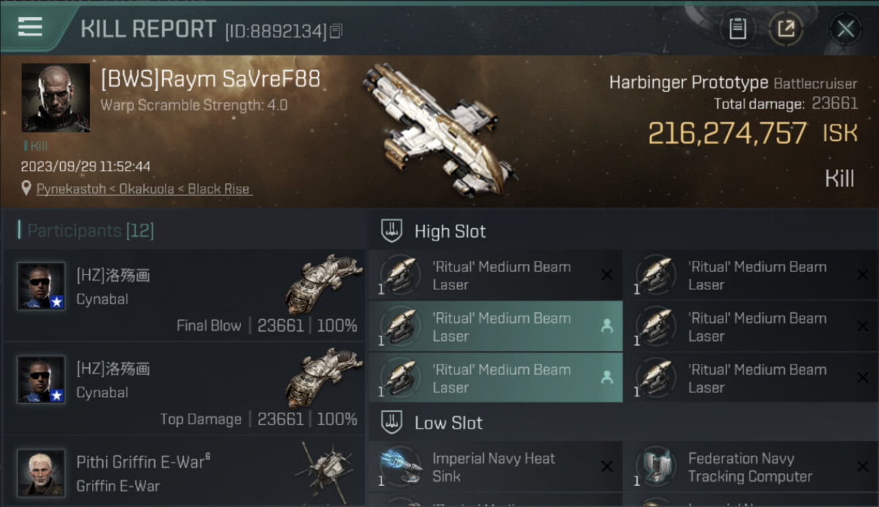
Task: Open the Low Slot shield icon
Action: click(x=391, y=423)
